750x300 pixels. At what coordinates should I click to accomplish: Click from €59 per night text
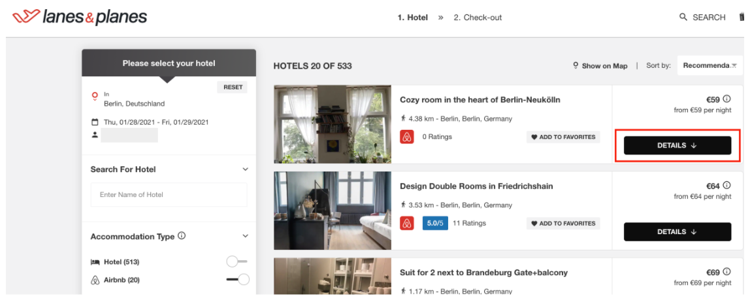(702, 110)
